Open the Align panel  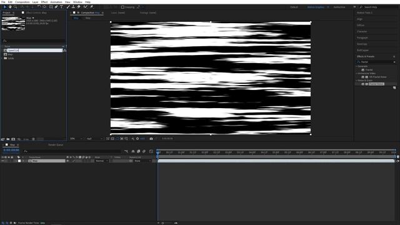[359, 19]
